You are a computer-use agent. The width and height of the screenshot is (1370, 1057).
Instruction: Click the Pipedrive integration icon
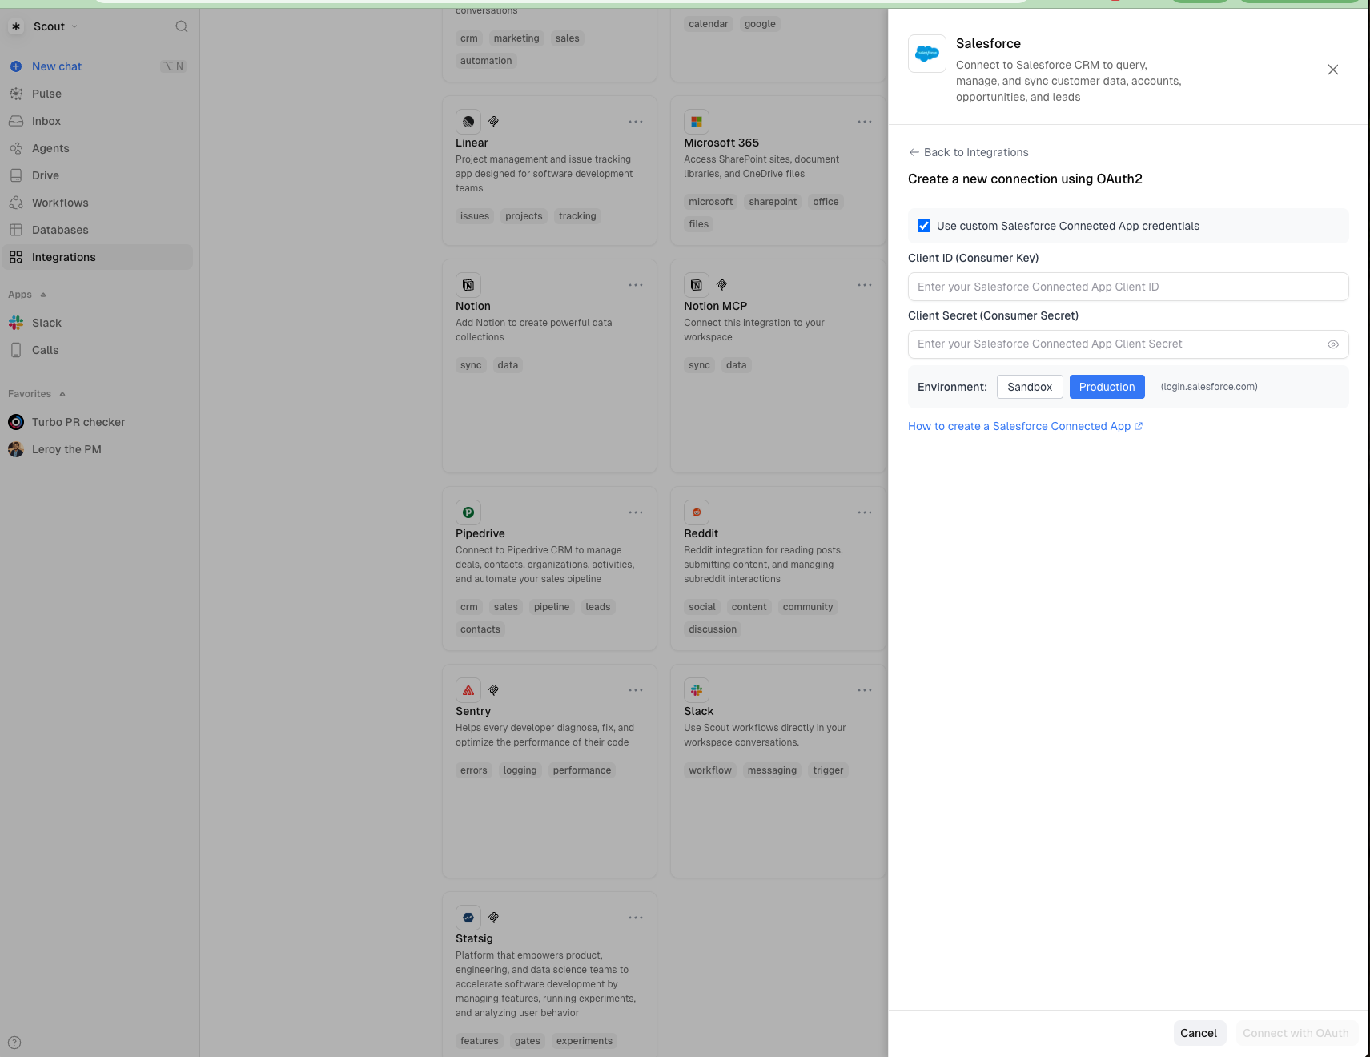pyautogui.click(x=468, y=512)
